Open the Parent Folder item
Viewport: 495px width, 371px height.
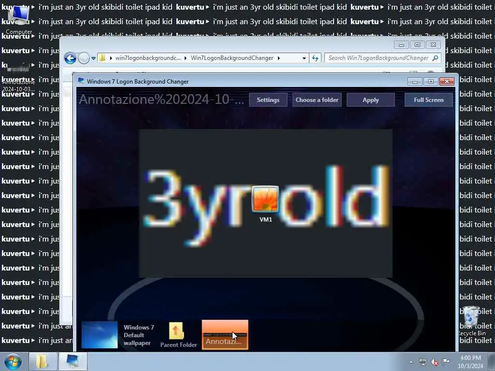click(x=178, y=335)
